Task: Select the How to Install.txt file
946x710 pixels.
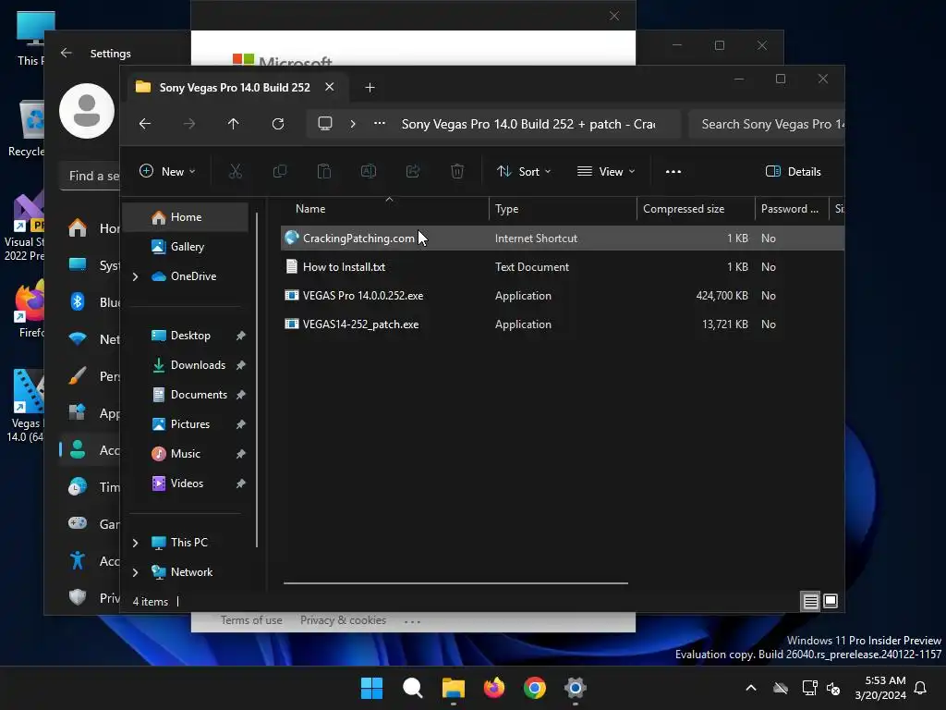Action: 563,267
